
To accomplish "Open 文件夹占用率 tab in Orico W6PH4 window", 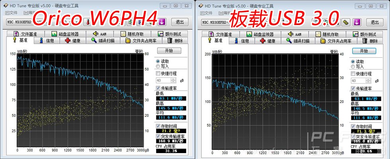I will 141,41.
